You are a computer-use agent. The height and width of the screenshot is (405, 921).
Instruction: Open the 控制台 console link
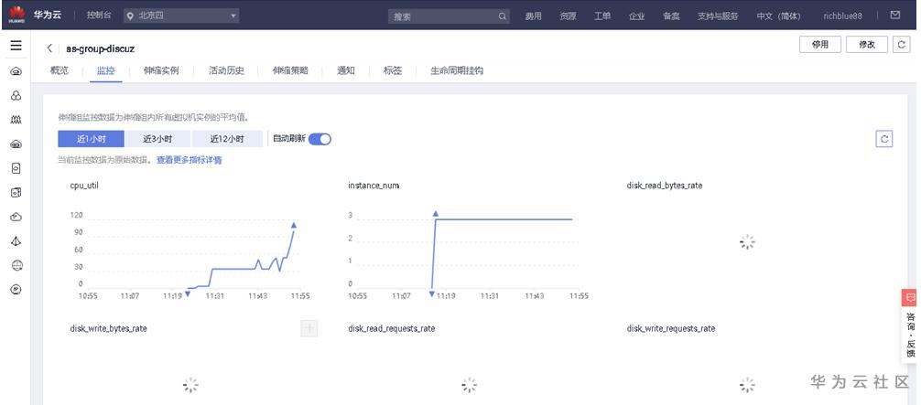[99, 16]
